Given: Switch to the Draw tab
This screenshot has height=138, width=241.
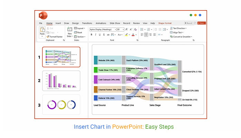Looking at the screenshot, I should [x=67, y=23].
